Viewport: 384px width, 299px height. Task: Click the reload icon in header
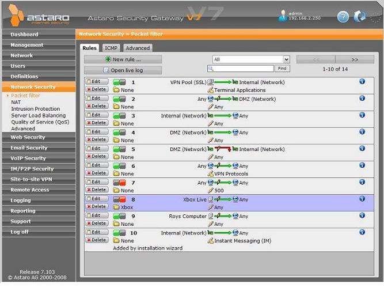(360, 17)
